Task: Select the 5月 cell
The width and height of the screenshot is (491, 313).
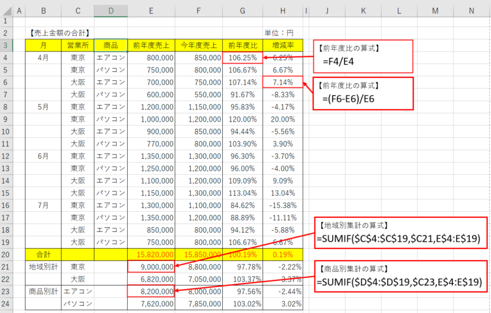Action: 44,107
